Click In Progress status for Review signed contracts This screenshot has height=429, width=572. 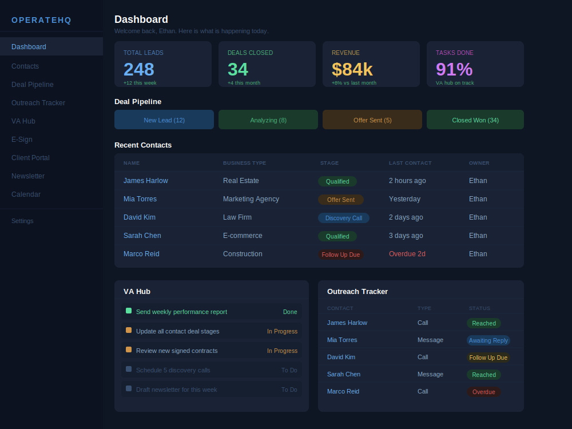[282, 350]
